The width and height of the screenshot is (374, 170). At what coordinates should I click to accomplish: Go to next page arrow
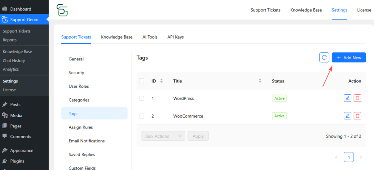[x=361, y=157]
